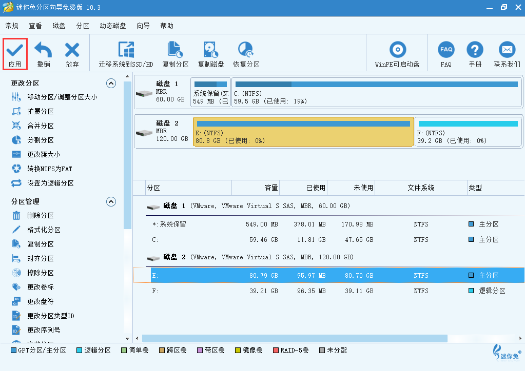Image resolution: width=525 pixels, height=371 pixels.
Task: Choose 扩展分区 in the sidebar
Action: tap(33, 111)
